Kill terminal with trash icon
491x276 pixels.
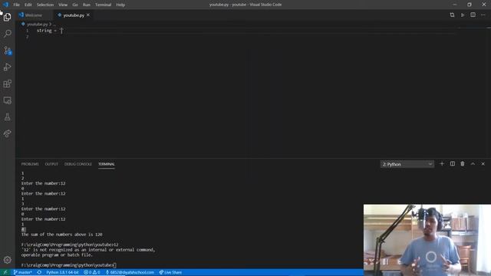click(463, 163)
